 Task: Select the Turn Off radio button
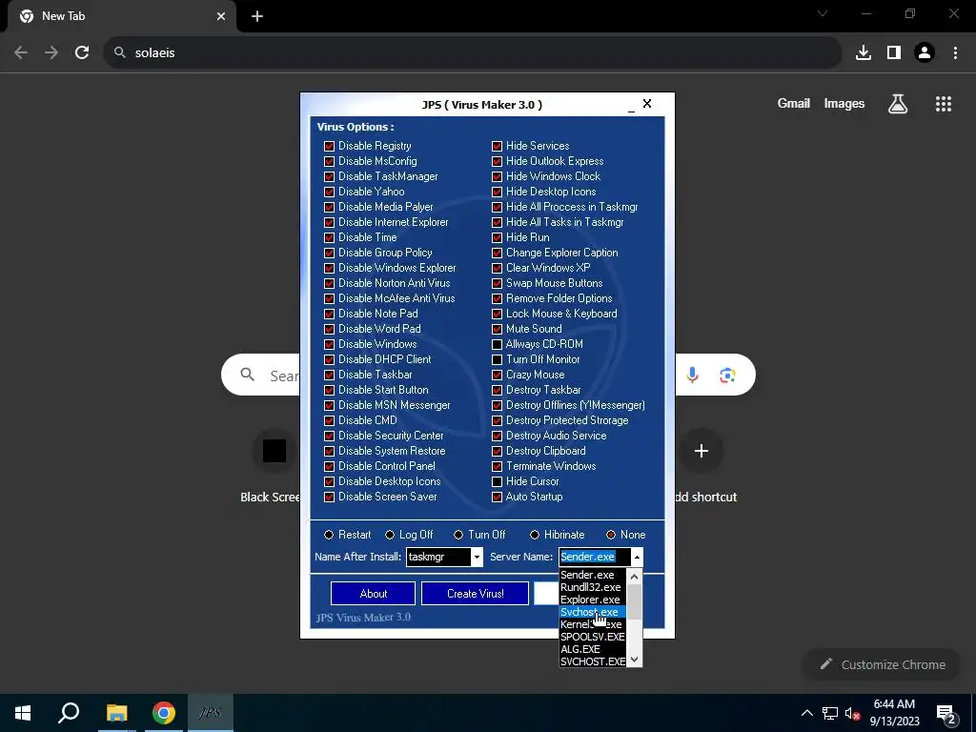[458, 535]
